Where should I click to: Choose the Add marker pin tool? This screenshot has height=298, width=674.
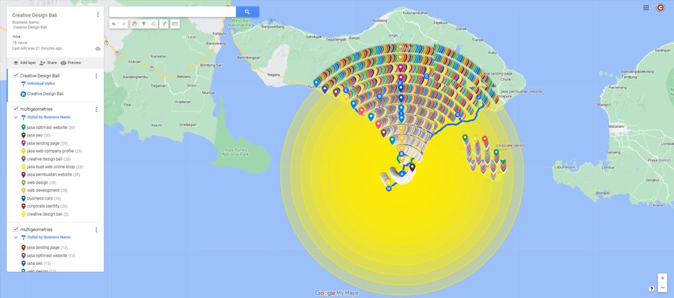(x=144, y=24)
